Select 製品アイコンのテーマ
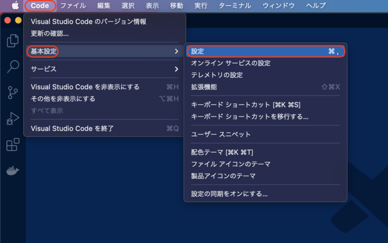 tap(266, 176)
